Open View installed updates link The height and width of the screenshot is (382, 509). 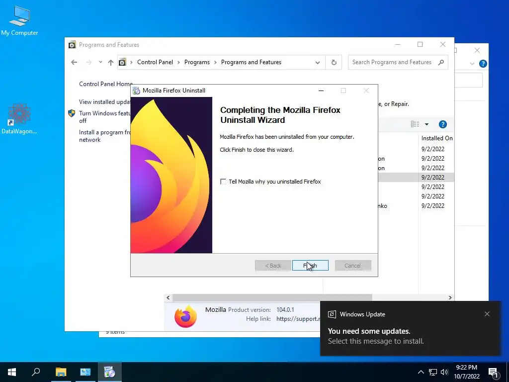pos(104,101)
